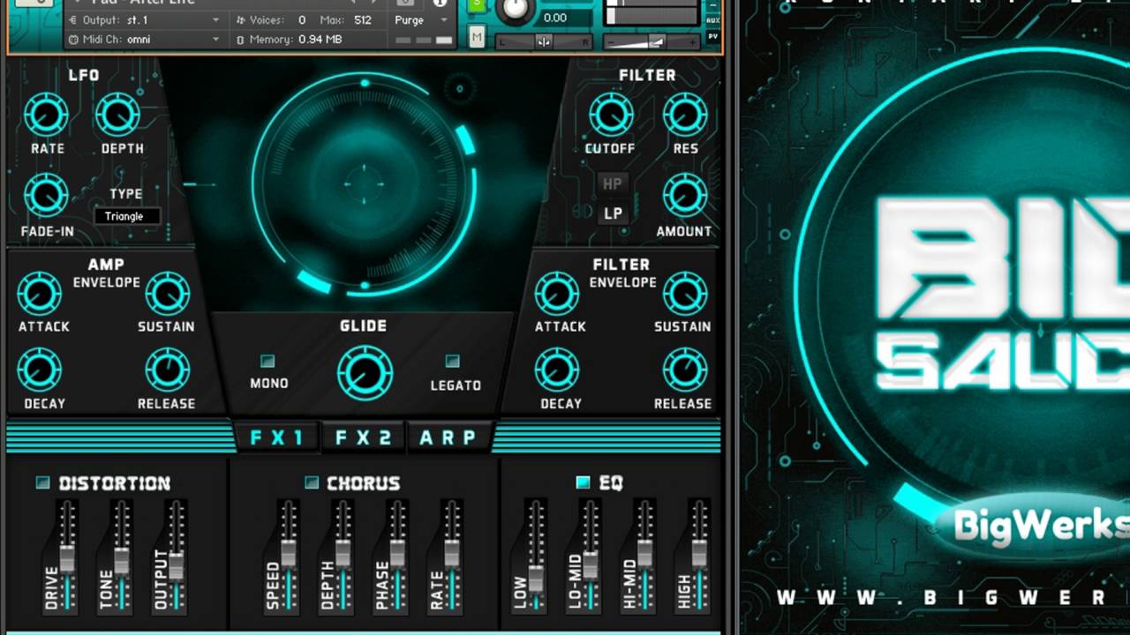1130x635 pixels.
Task: Adjust the Filter Cutoff knob
Action: tap(611, 115)
